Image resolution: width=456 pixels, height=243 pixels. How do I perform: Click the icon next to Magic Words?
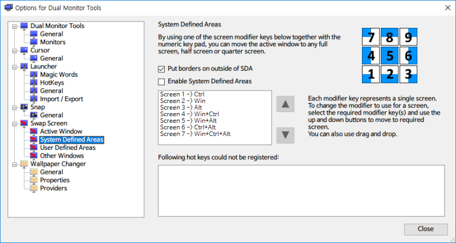point(34,75)
